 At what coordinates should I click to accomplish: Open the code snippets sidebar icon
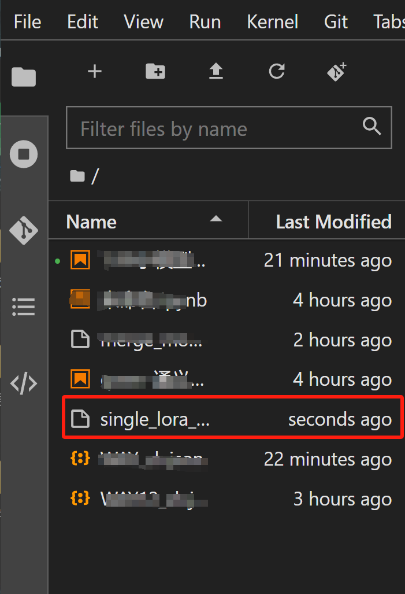tap(24, 383)
